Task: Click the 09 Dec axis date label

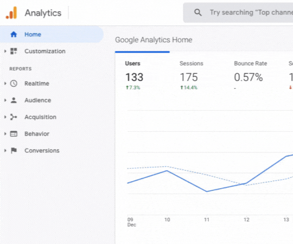Action: 132,222
